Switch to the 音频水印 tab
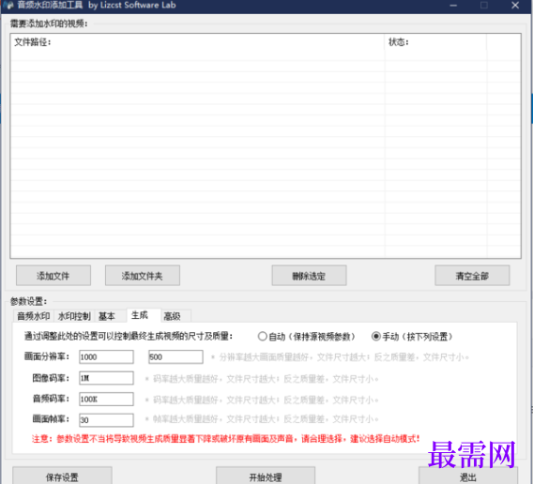This screenshot has height=484, width=533. click(x=34, y=316)
